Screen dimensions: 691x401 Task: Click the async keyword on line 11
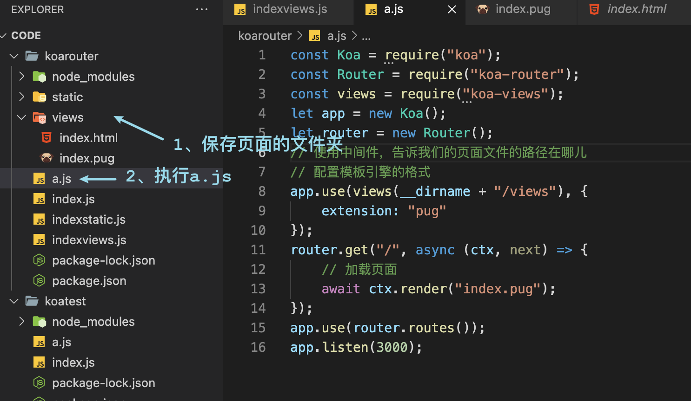[x=435, y=250]
